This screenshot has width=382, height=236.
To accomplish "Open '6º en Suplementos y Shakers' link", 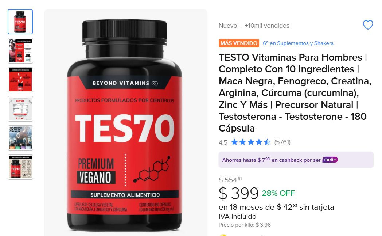I will (x=298, y=43).
